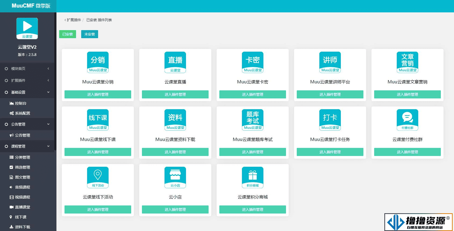Image resolution: width=454 pixels, height=231 pixels.
Task: Collapse the 公告管理 section chevron
Action: [48, 124]
